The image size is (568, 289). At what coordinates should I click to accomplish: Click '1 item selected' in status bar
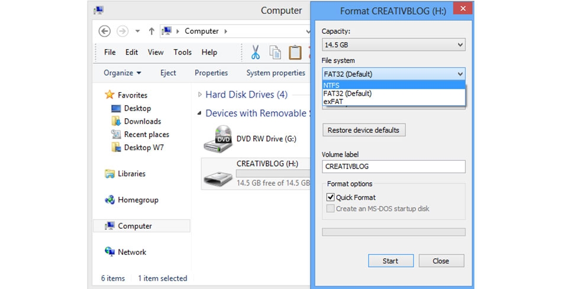(162, 278)
